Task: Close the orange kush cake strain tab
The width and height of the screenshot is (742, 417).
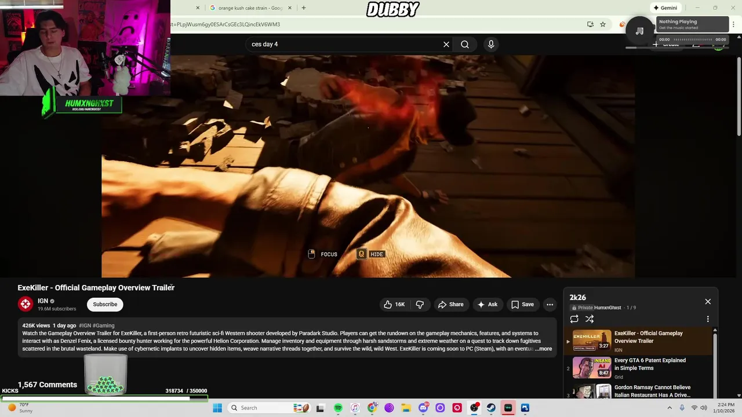Action: (x=290, y=8)
